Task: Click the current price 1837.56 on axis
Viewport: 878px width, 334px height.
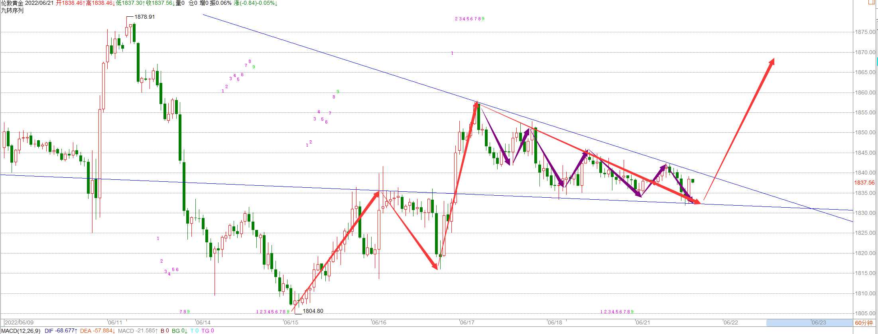Action: 864,183
